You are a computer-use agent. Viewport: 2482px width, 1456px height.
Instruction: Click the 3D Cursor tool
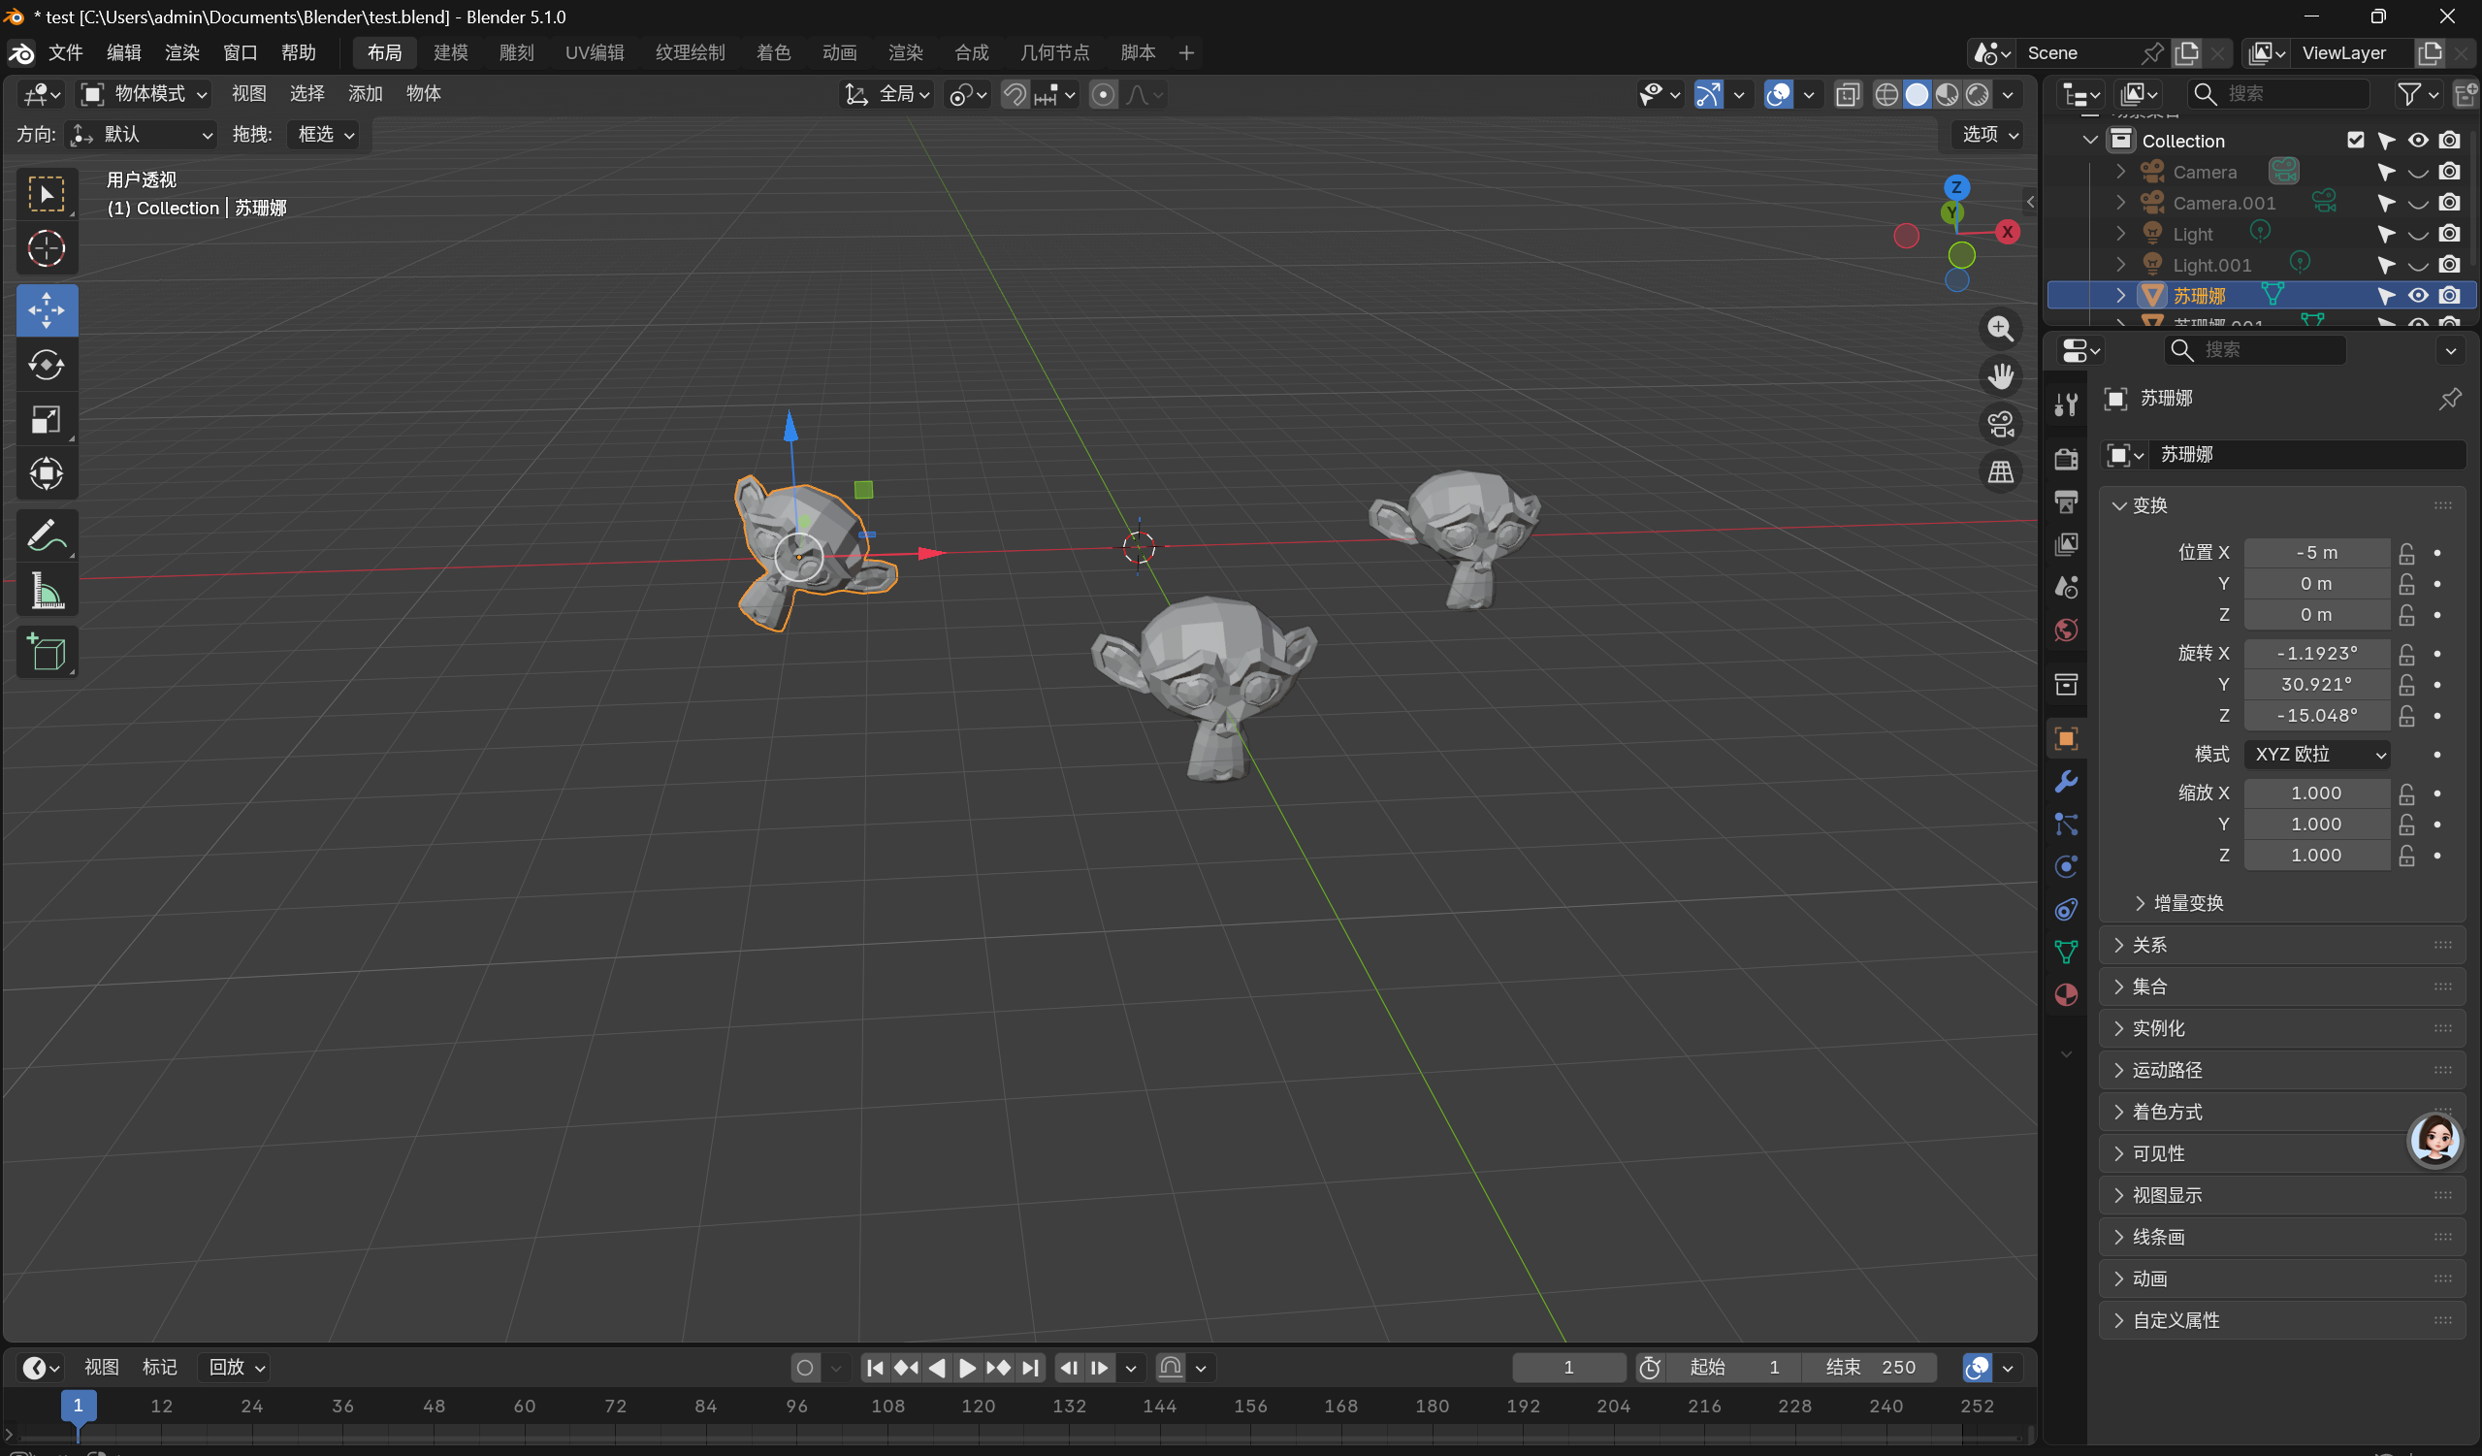(47, 248)
